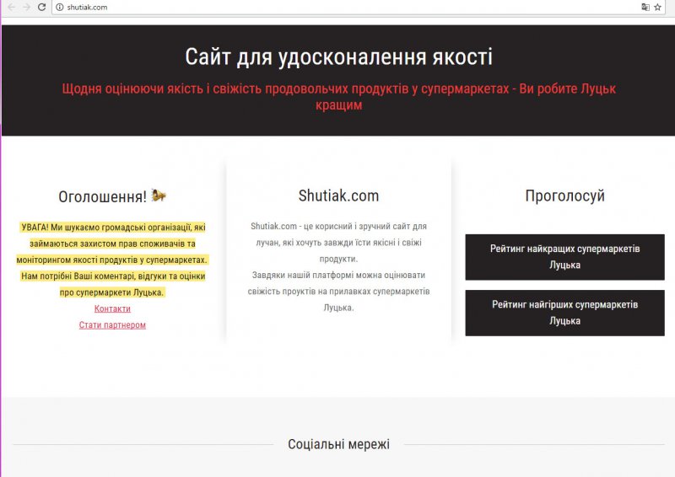The width and height of the screenshot is (675, 477).
Task: Click the browser back arrow
Action: pyautogui.click(x=11, y=7)
